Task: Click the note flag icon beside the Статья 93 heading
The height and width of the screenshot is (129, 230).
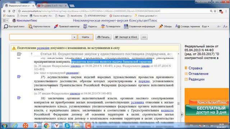Action: pyautogui.click(x=19, y=54)
